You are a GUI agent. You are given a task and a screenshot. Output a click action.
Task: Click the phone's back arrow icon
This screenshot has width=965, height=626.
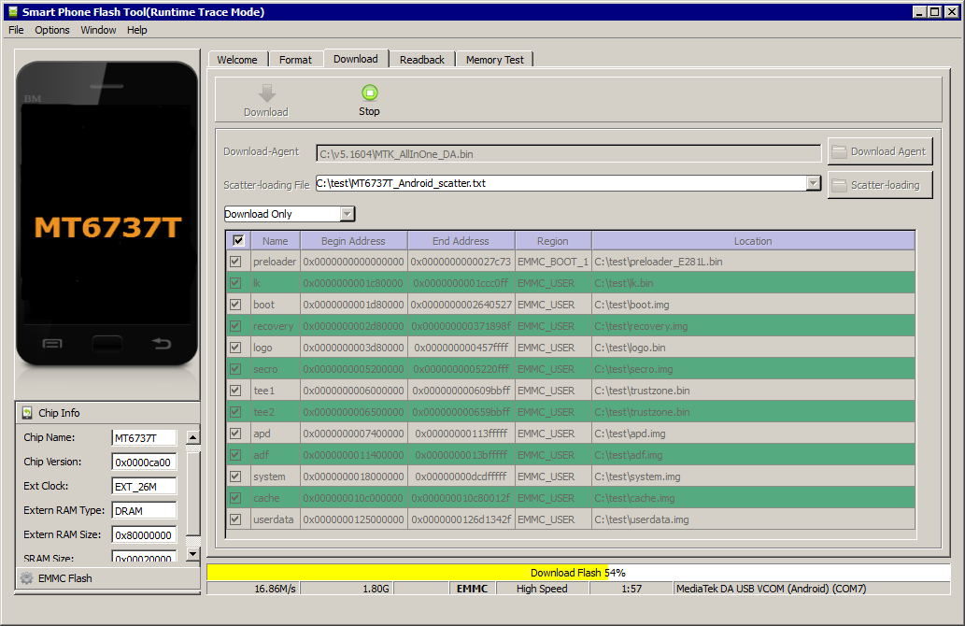tap(162, 344)
